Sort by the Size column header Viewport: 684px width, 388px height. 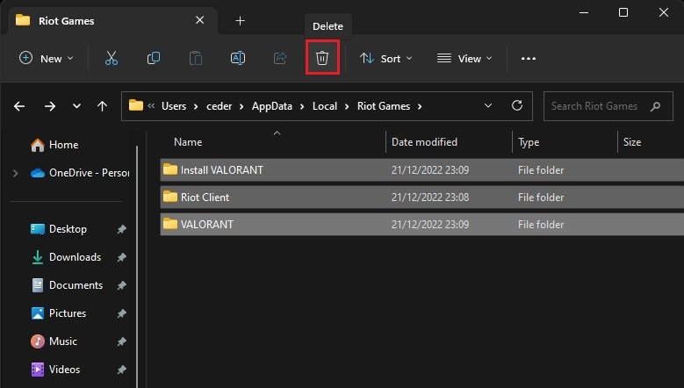(x=632, y=142)
